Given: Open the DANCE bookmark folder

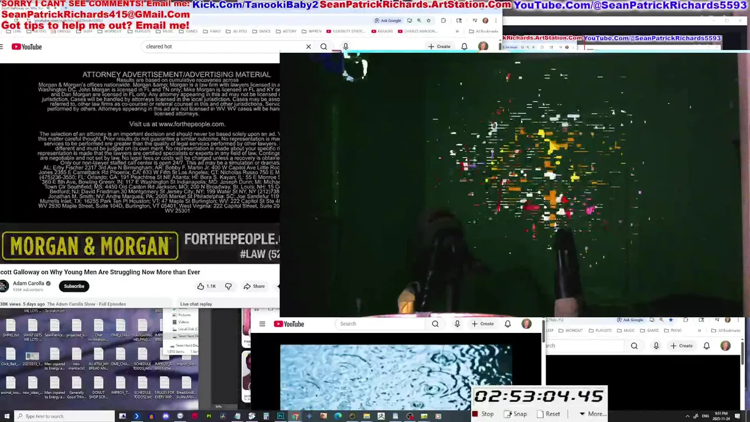Looking at the screenshot, I should click(x=261, y=31).
